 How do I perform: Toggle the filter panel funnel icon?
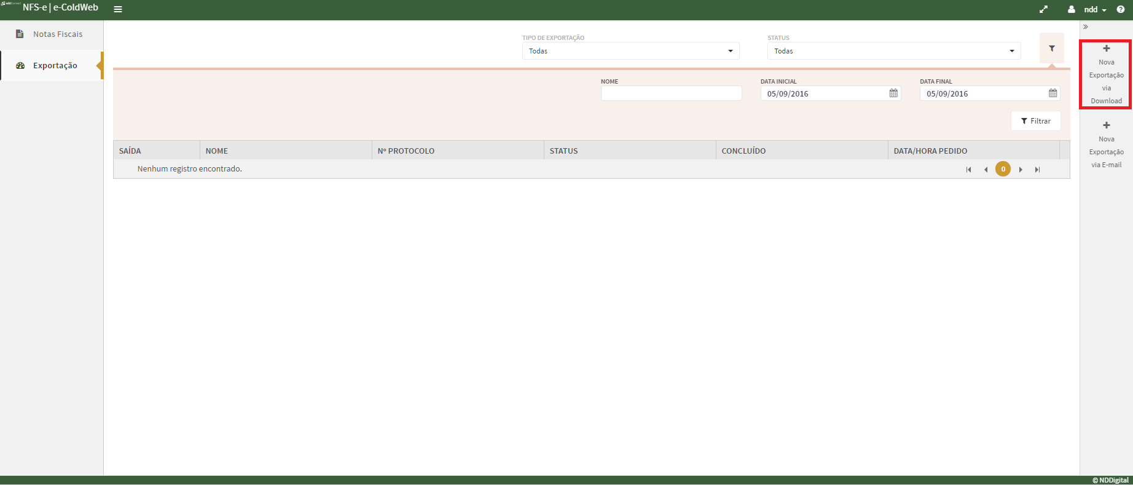1052,49
